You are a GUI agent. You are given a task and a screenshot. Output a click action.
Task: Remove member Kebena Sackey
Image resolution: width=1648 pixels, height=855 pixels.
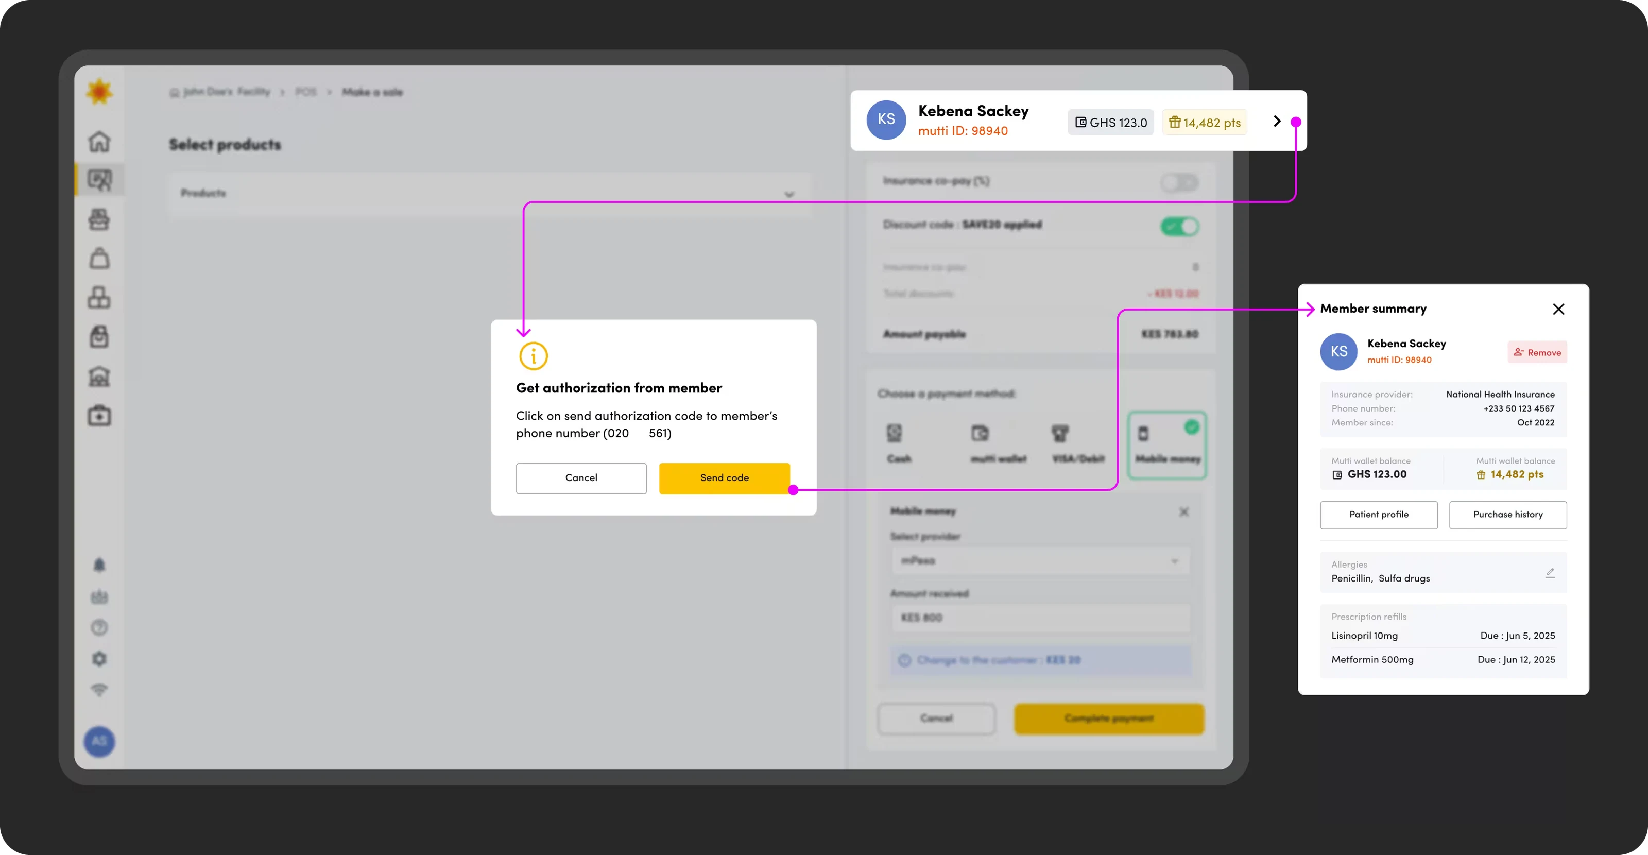pos(1537,353)
